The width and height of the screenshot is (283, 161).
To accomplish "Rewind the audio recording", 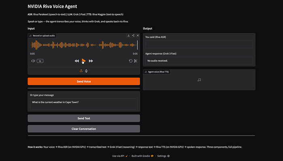I will pyautogui.click(x=77, y=61).
